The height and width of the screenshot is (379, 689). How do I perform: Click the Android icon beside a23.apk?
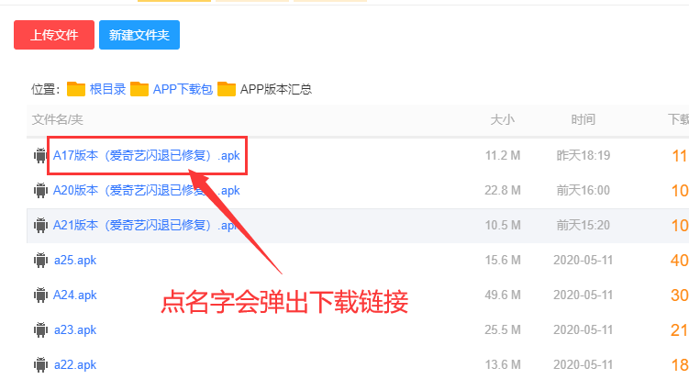[x=40, y=329]
